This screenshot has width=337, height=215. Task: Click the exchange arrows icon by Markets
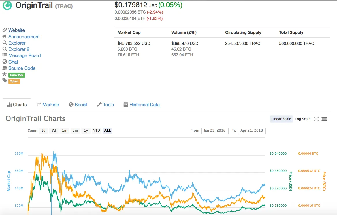39,104
